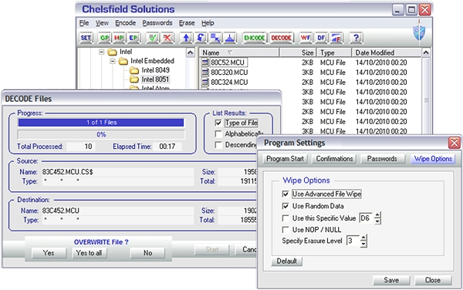Click the red DECODE toolbar button
Viewport: 463px width, 290px height.
click(x=281, y=38)
